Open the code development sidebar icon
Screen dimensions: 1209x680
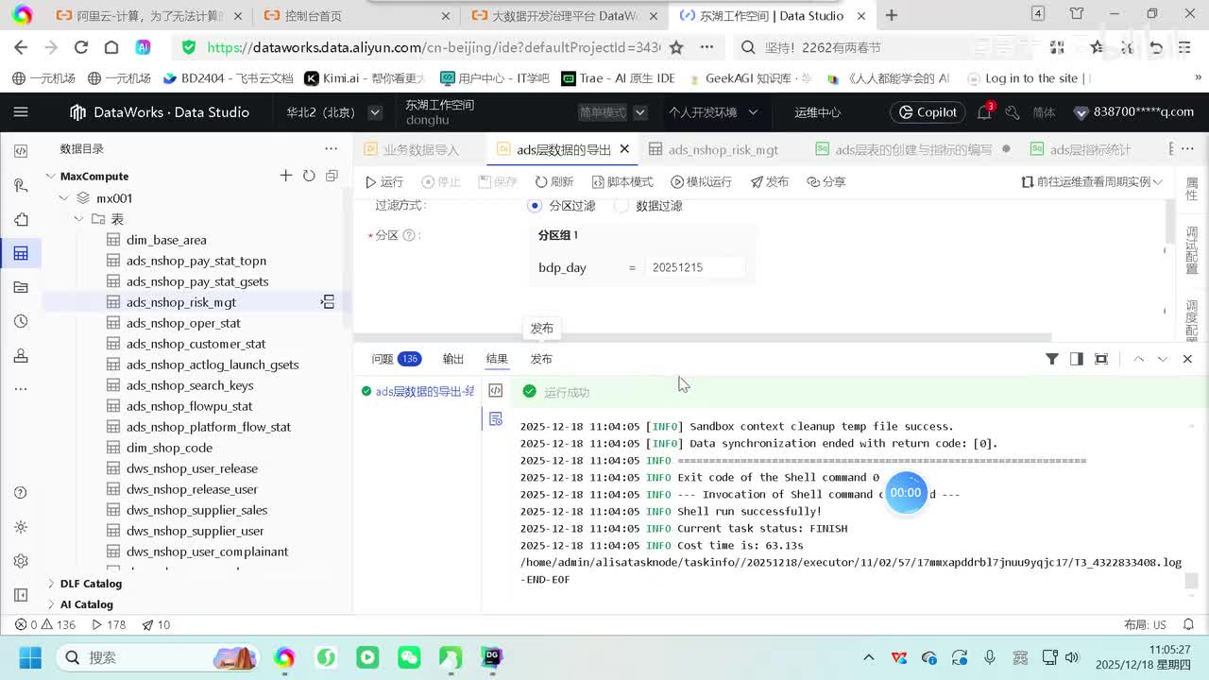click(x=21, y=150)
